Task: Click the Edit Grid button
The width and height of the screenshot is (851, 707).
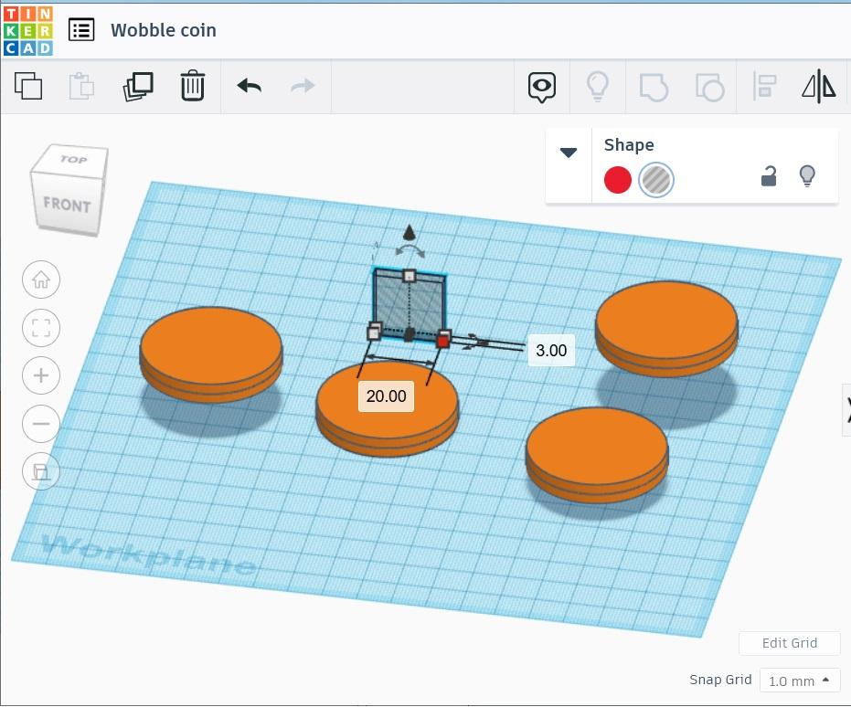Action: coord(789,643)
